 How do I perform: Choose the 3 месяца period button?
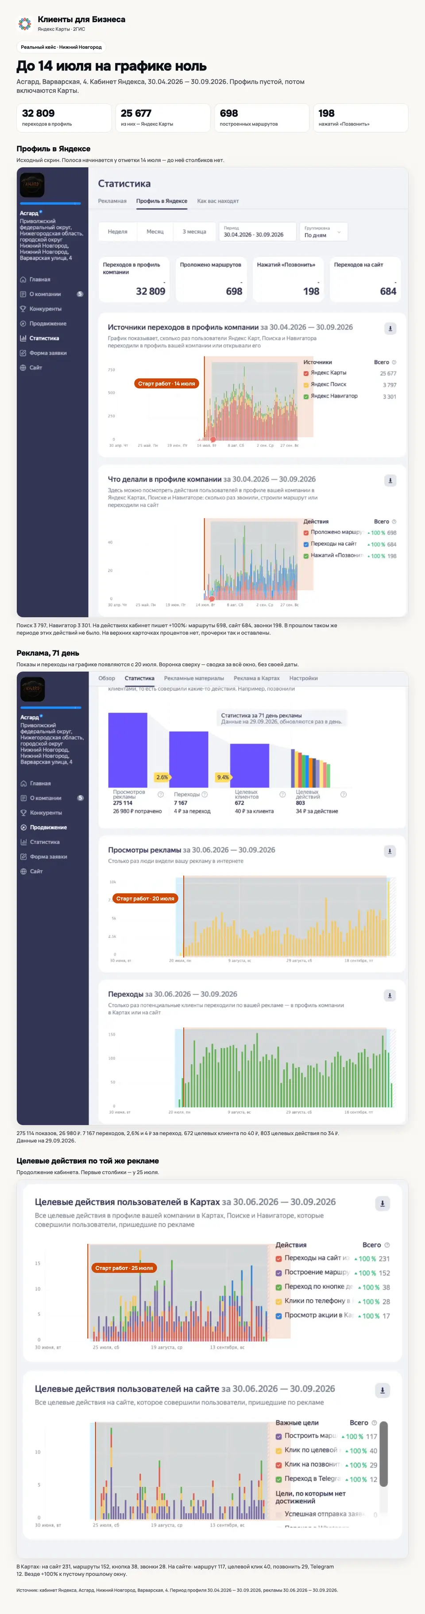point(194,232)
